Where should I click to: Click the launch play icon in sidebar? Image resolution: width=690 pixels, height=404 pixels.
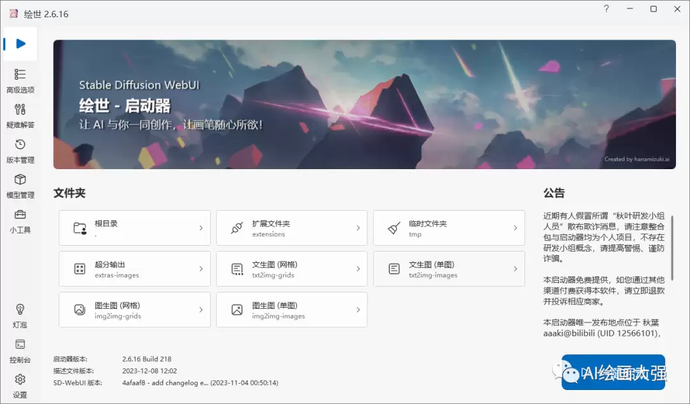[x=20, y=43]
